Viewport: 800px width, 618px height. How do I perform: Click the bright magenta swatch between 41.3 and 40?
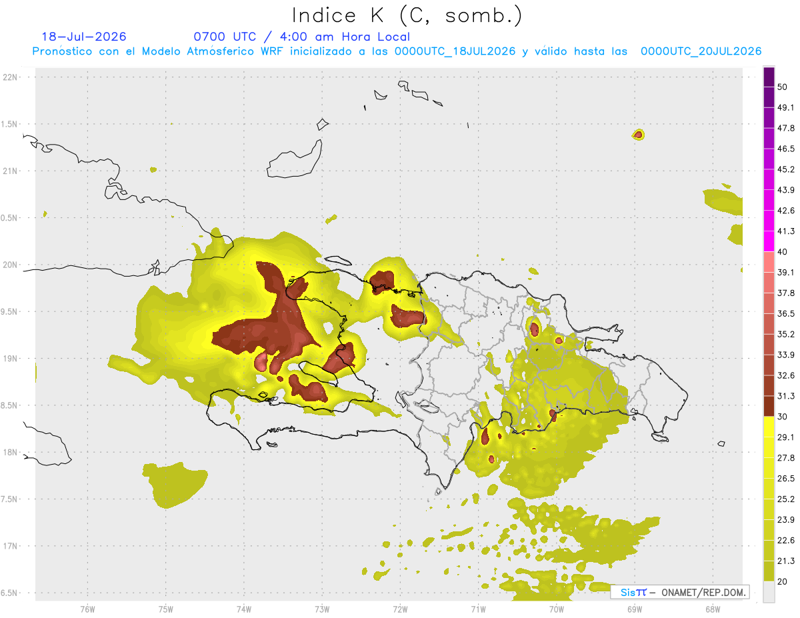point(769,241)
